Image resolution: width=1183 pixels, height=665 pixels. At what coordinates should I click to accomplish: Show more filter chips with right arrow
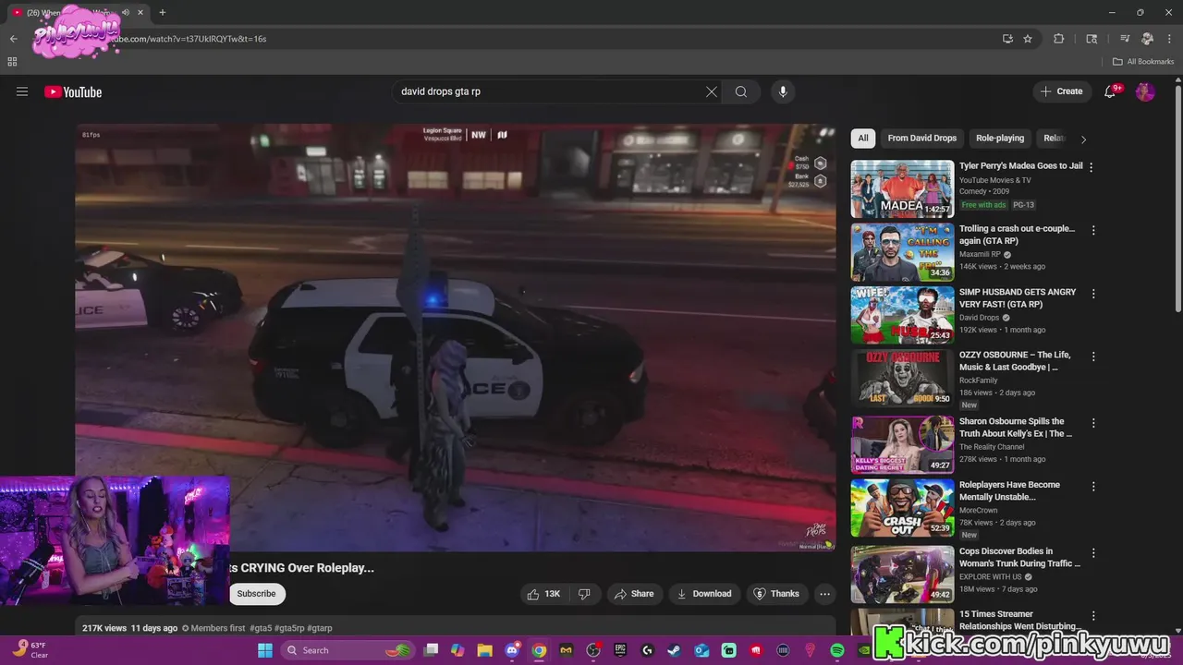pos(1083,139)
